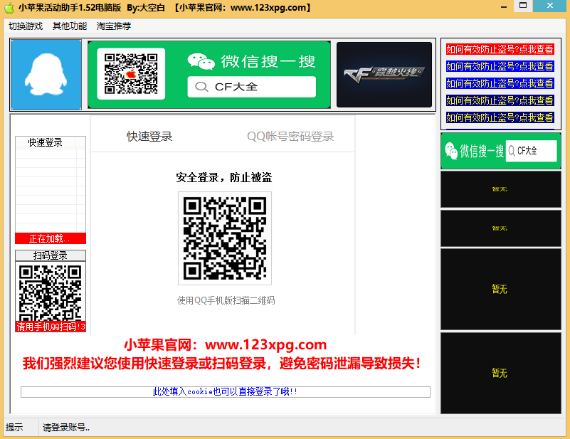Image resolution: width=570 pixels, height=439 pixels.
Task: Open the red-highlighted 如何有效防止盗号 link
Action: tap(500, 49)
